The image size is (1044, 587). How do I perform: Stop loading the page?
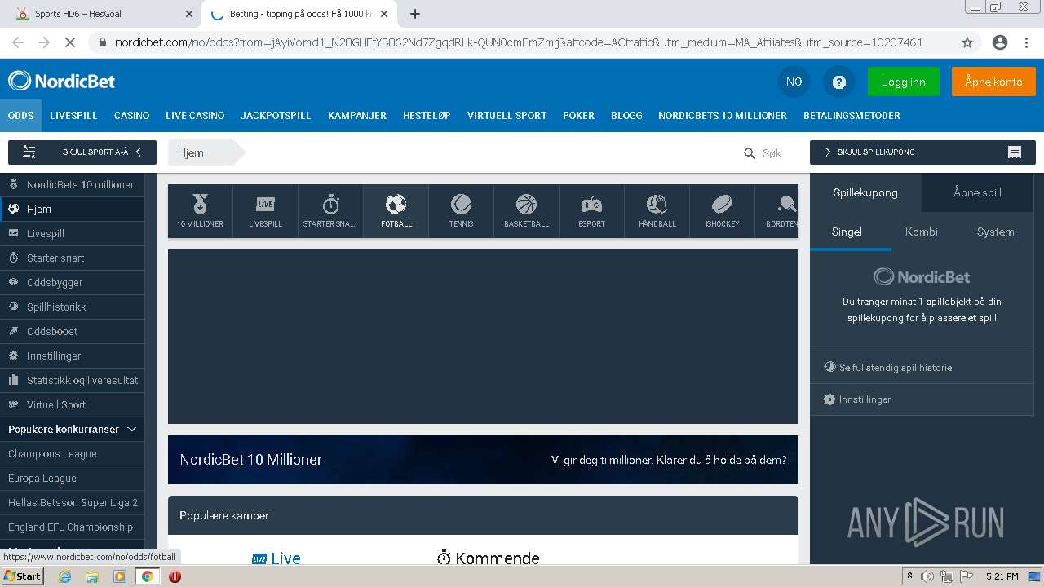[x=69, y=42]
